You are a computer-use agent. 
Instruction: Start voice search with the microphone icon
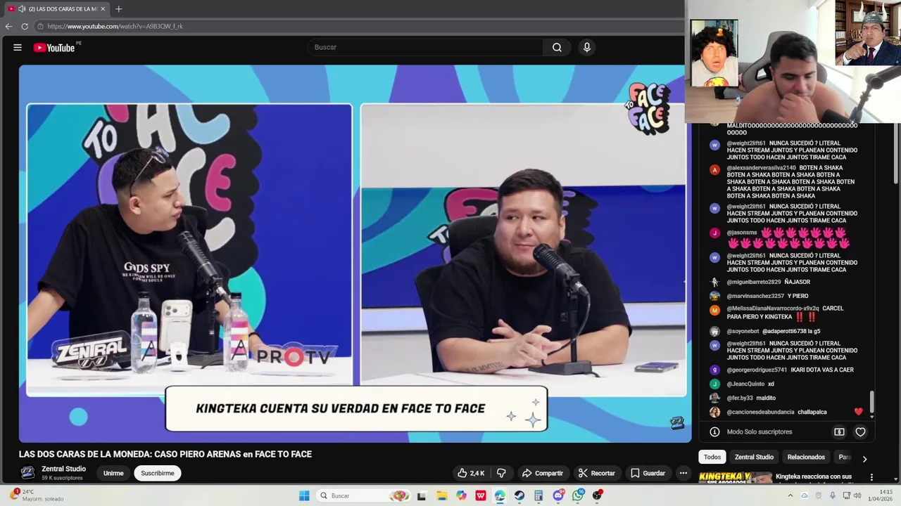tap(586, 47)
